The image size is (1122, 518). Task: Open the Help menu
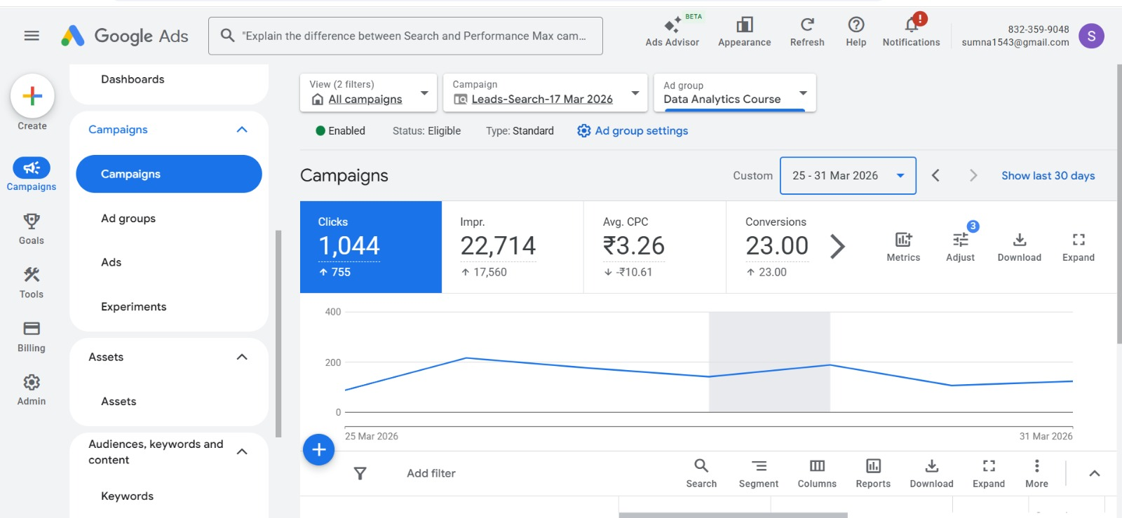point(856,32)
